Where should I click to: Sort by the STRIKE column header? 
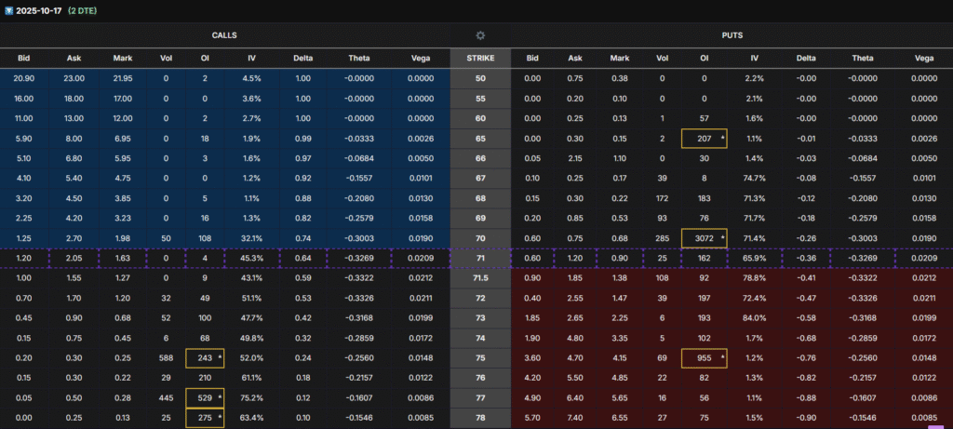click(480, 58)
